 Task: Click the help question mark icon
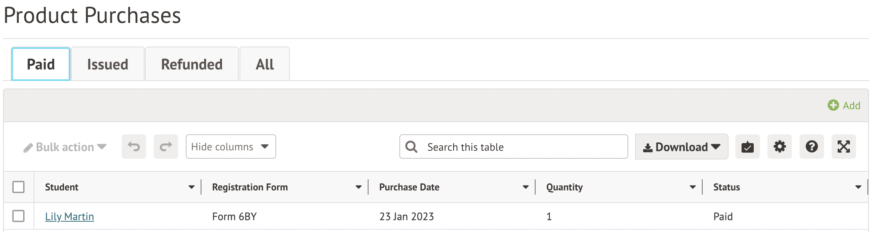pyautogui.click(x=811, y=147)
